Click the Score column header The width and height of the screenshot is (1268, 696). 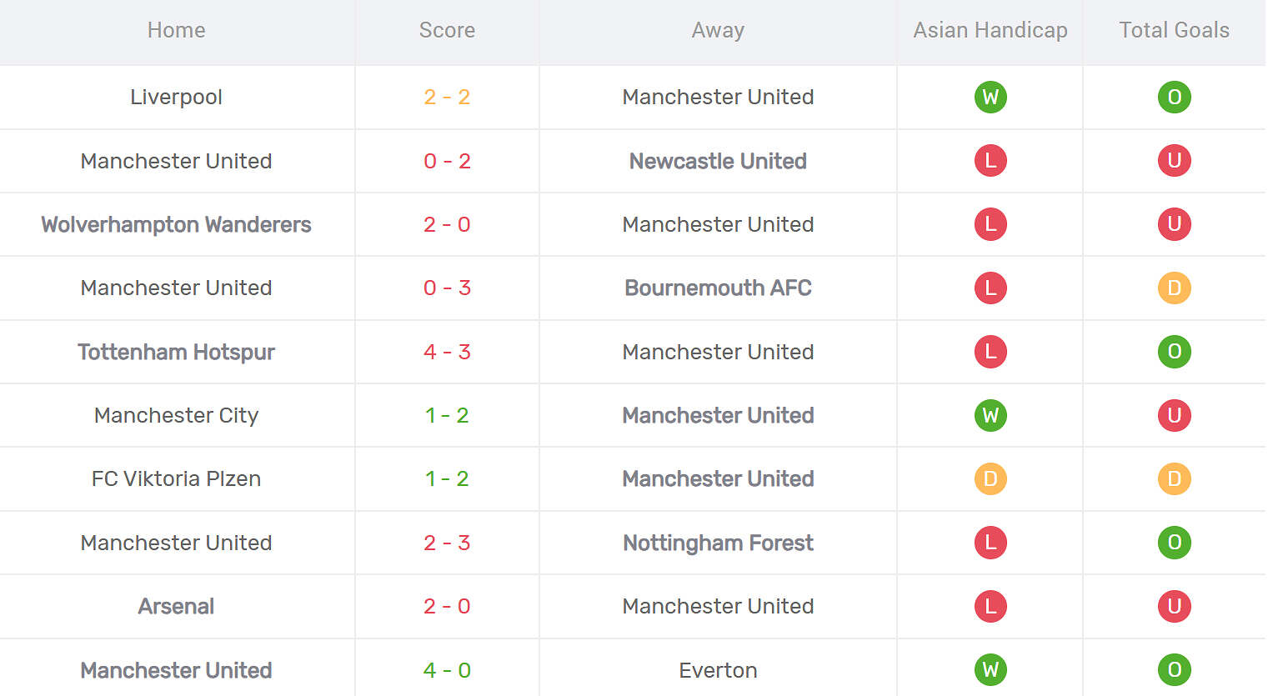point(447,31)
